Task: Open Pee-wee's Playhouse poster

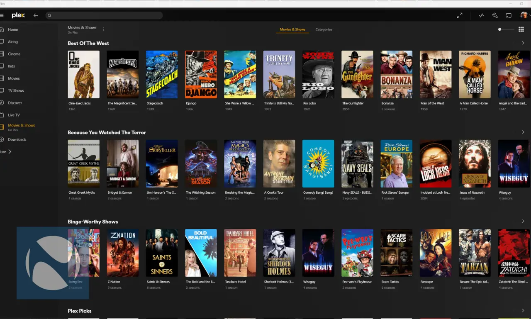Action: click(x=357, y=253)
